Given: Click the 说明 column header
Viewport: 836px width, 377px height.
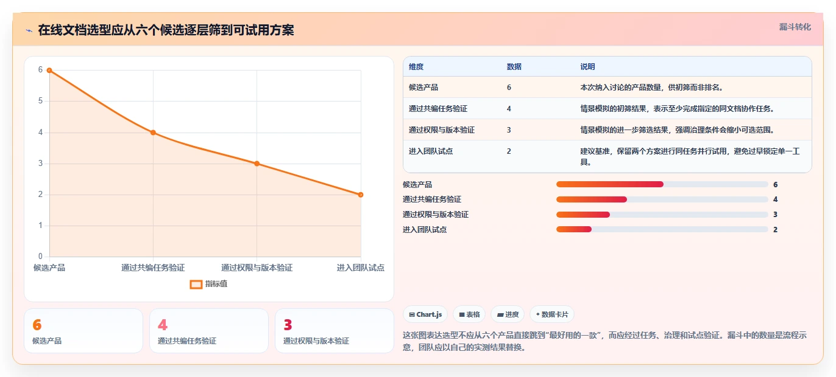Looking at the screenshot, I should tap(587, 67).
